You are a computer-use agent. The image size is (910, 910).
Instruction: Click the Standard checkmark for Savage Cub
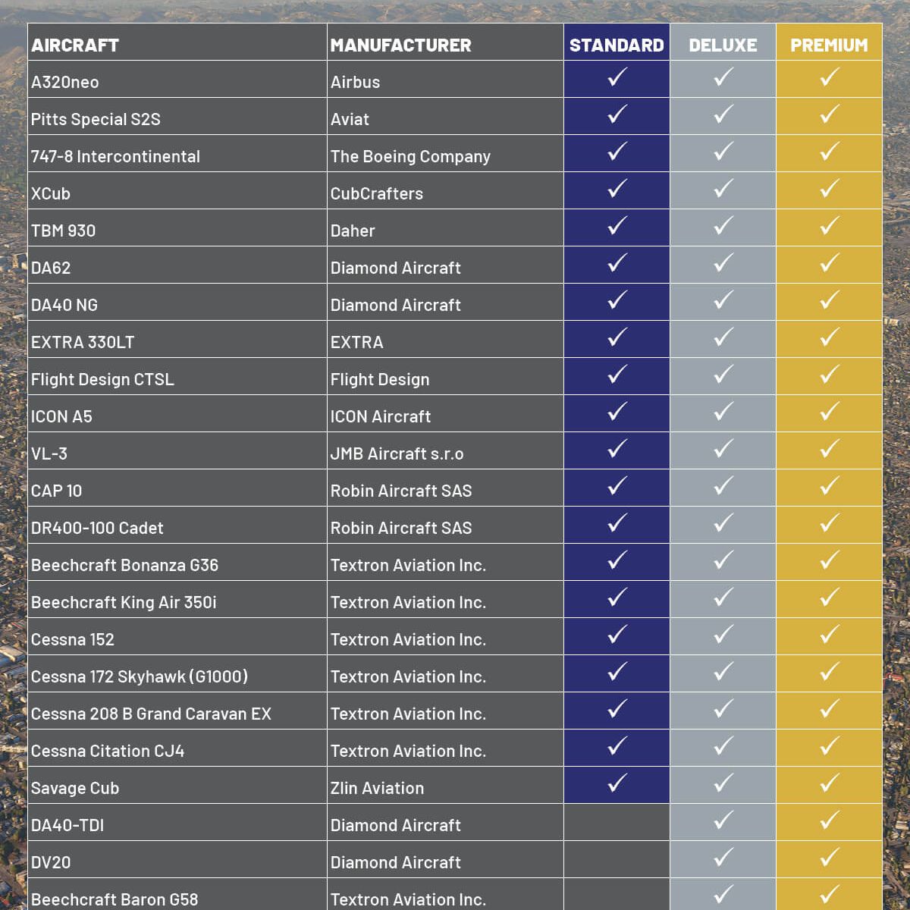click(617, 783)
